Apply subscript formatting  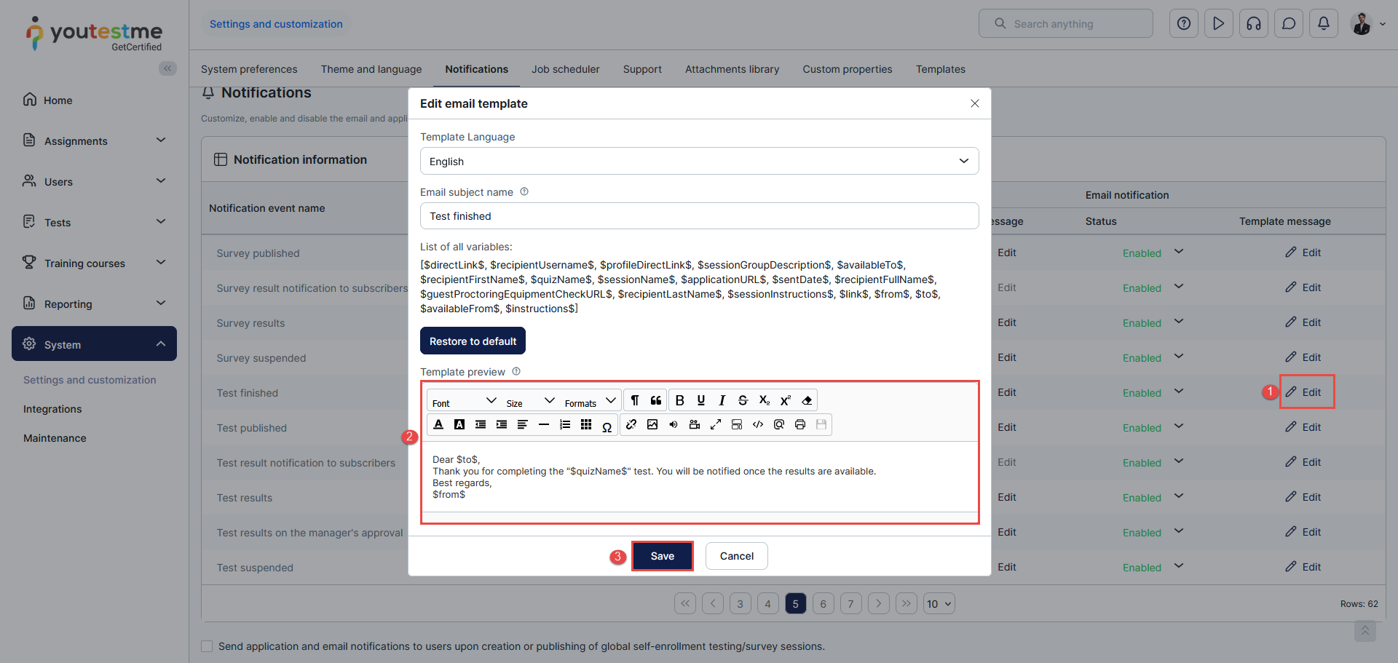point(764,400)
